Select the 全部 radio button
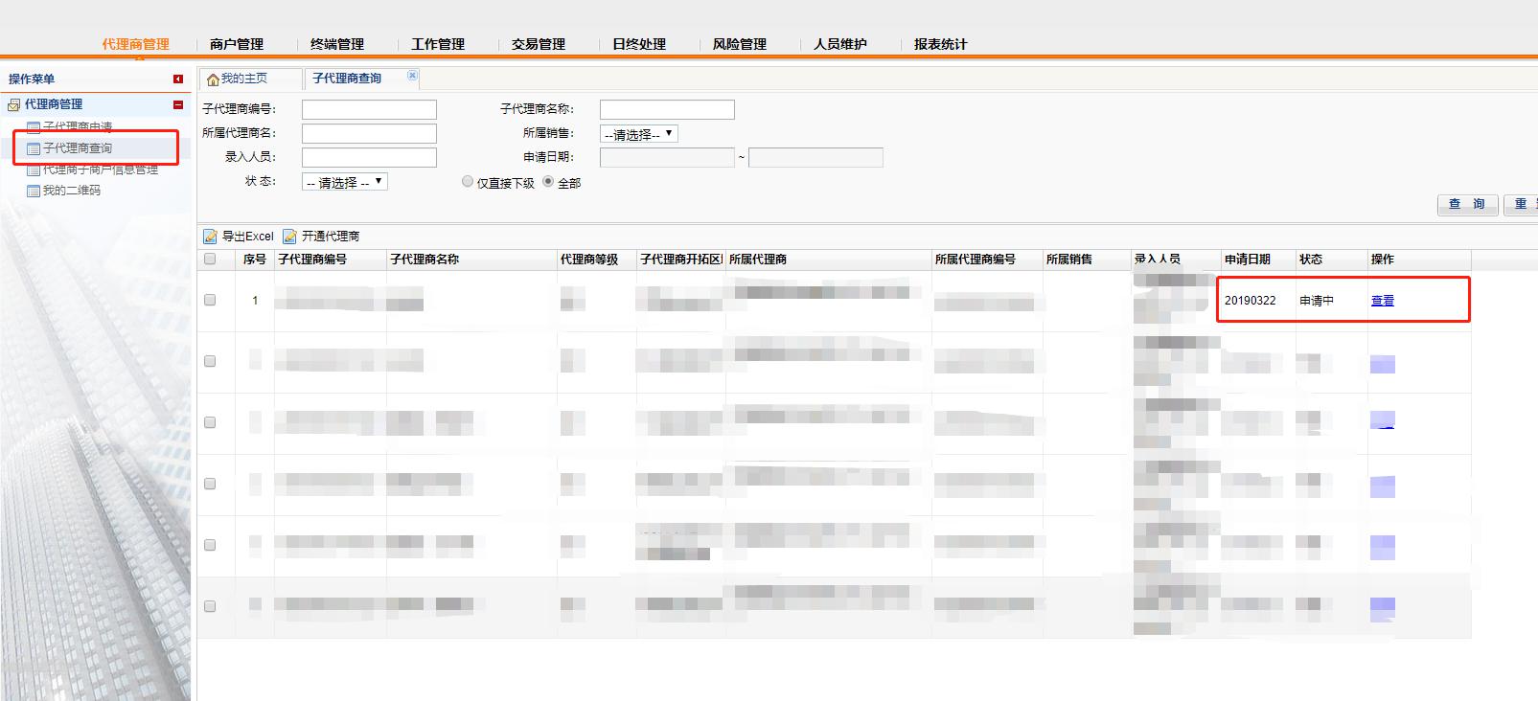The height and width of the screenshot is (701, 1538). (548, 182)
